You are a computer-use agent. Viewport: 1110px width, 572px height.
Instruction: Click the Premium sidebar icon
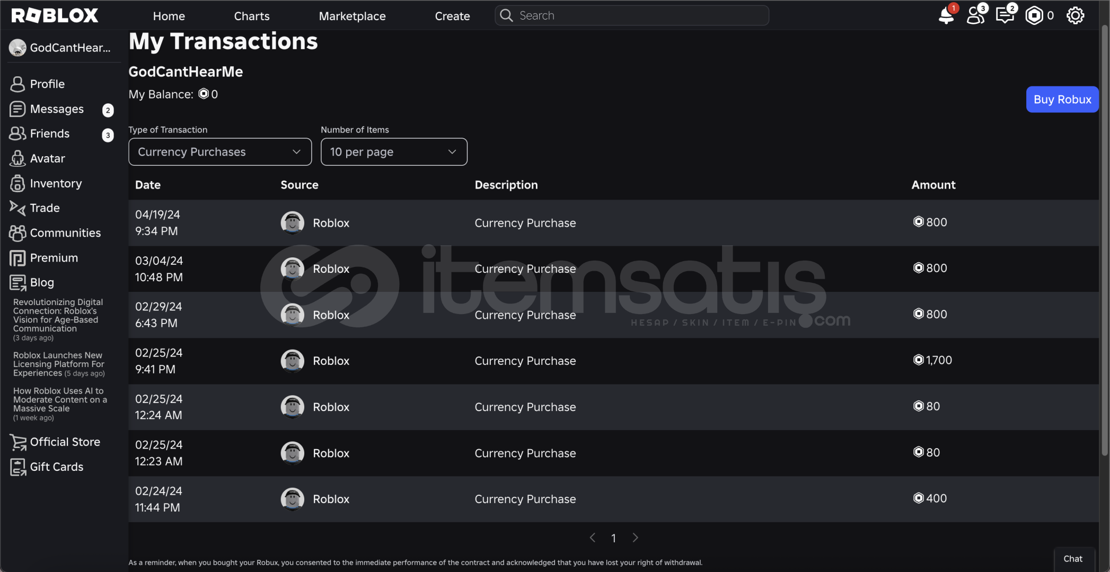[17, 258]
